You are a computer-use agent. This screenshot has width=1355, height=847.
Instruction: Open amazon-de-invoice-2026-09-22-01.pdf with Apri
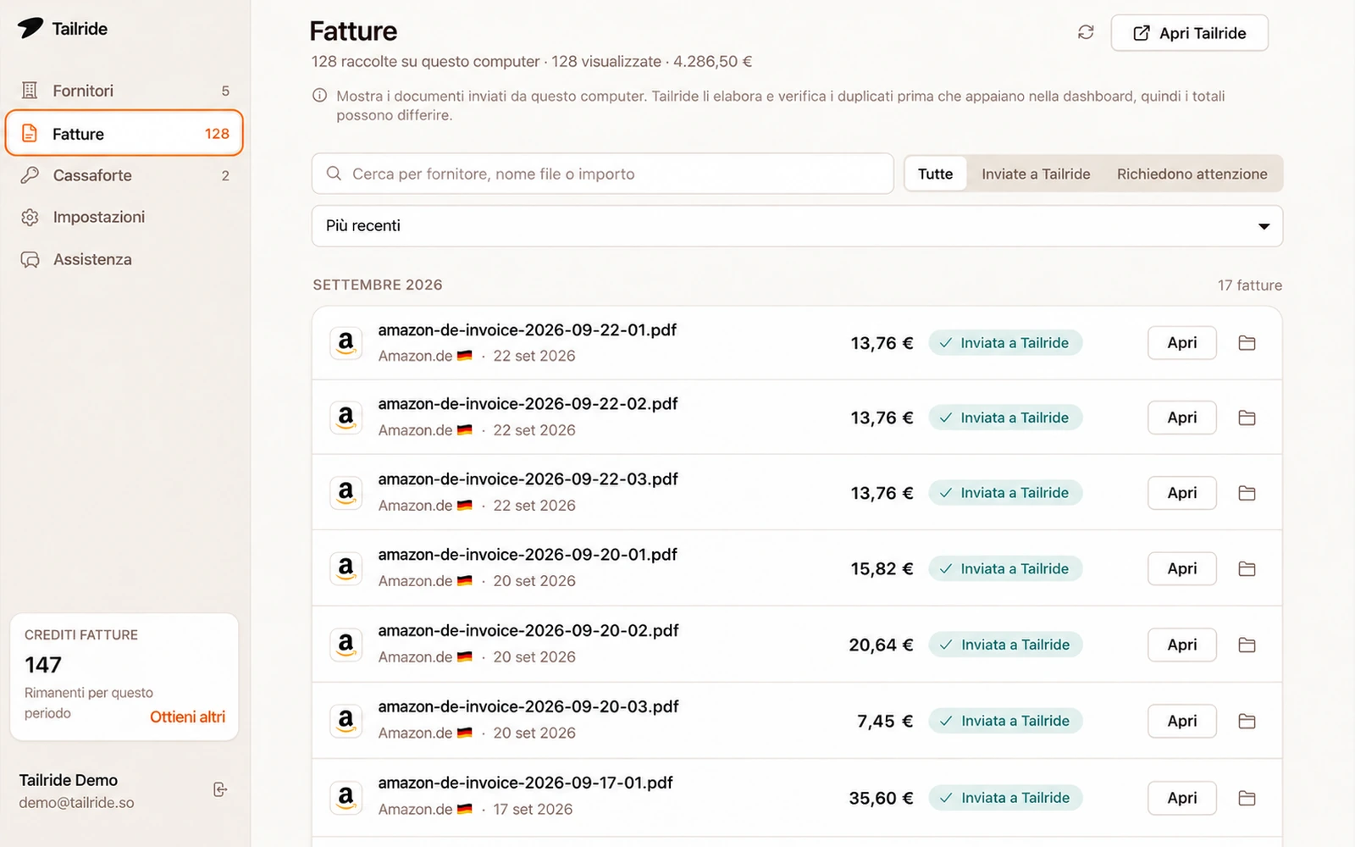1181,343
